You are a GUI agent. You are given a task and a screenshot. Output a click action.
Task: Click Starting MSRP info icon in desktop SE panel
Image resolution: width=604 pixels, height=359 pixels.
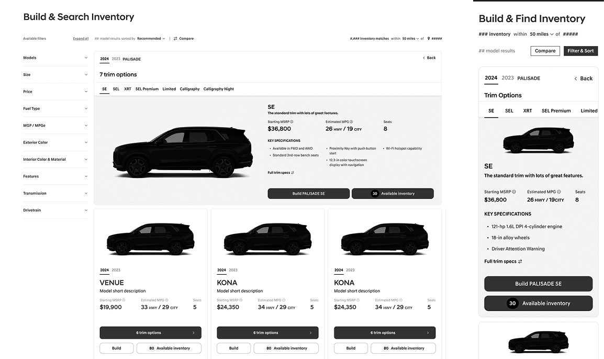(x=292, y=122)
